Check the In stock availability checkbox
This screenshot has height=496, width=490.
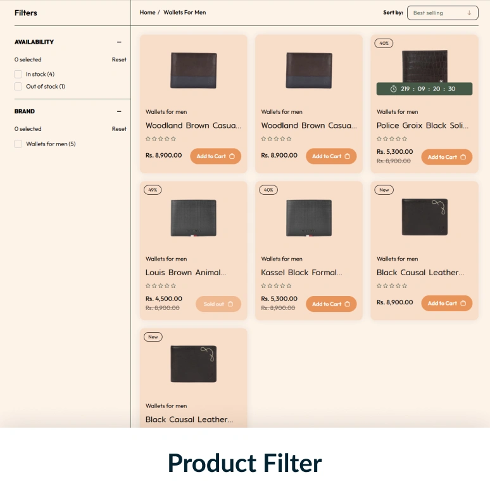point(18,74)
